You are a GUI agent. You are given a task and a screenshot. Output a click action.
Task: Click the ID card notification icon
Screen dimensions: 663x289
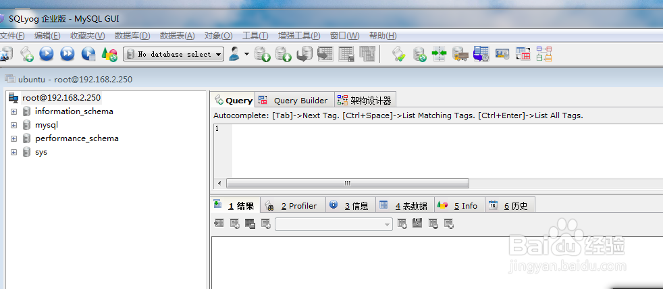502,54
